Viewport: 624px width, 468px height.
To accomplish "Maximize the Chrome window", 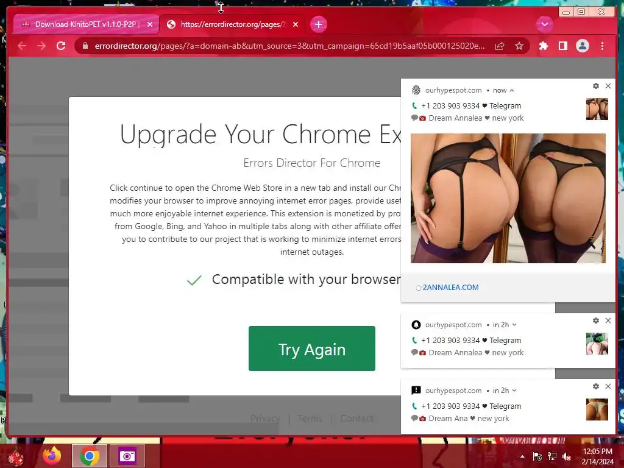I will (x=581, y=12).
